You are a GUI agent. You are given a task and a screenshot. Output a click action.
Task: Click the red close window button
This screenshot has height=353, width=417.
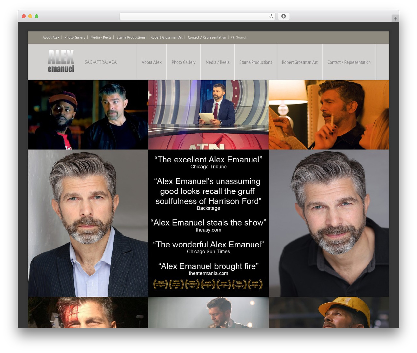[x=24, y=16]
